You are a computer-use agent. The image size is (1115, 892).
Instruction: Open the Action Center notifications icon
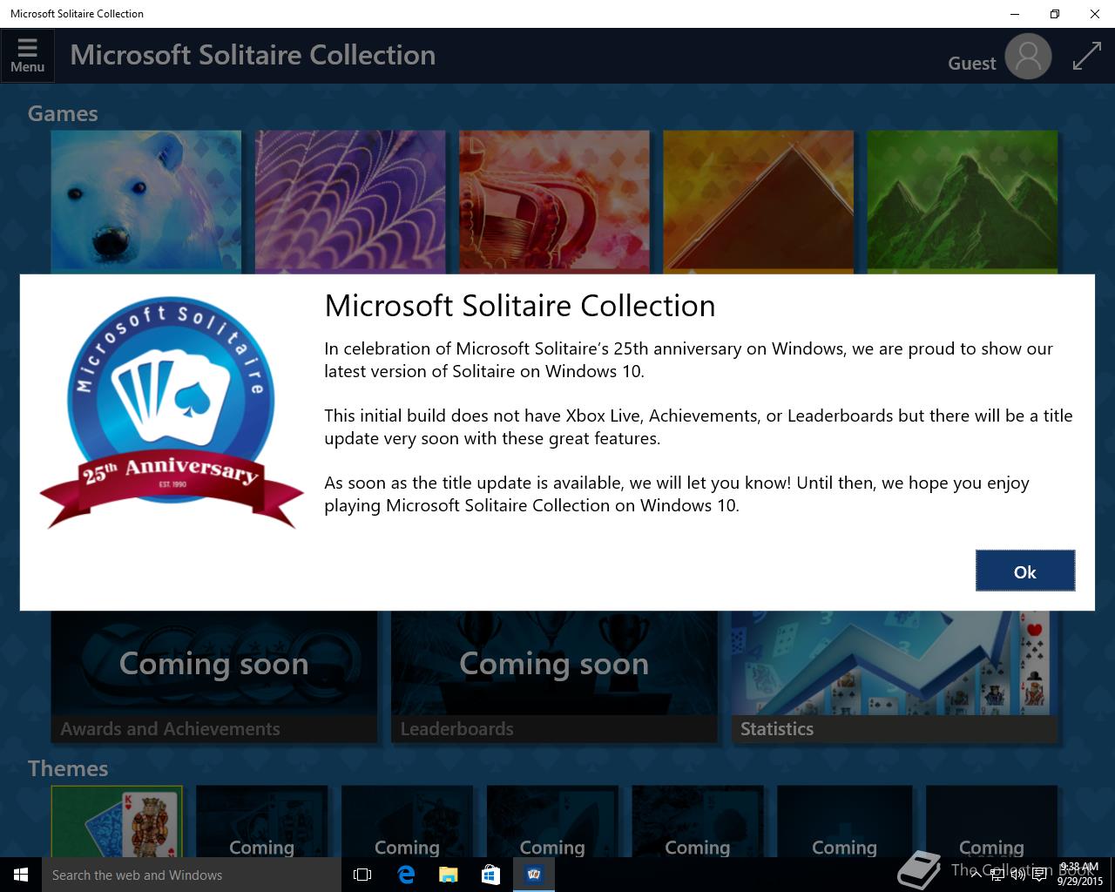1039,875
